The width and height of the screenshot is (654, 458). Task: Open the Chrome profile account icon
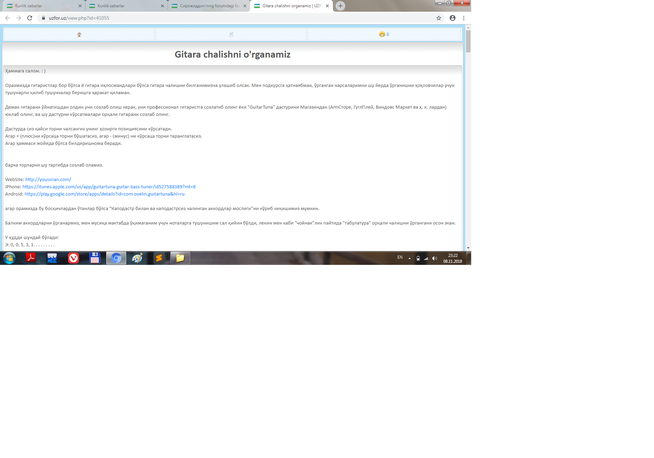[x=452, y=18]
